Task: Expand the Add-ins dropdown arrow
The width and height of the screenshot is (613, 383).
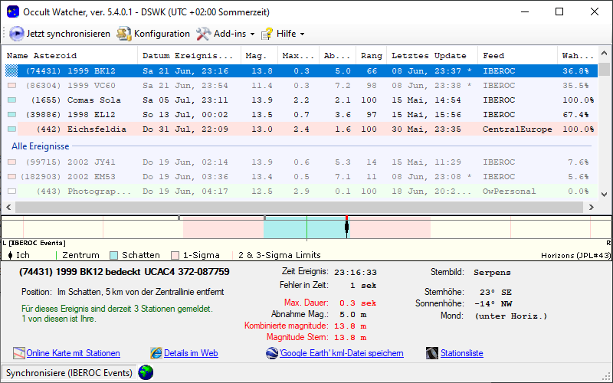Action: (253, 34)
